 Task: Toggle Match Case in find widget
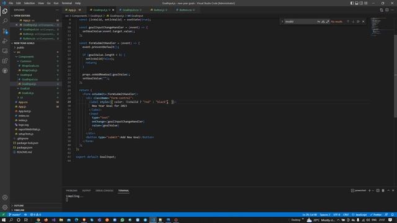point(318,22)
